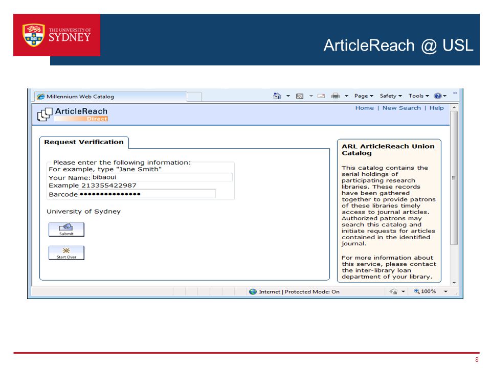The height and width of the screenshot is (368, 491).
Task: Follow the New Search link
Action: pyautogui.click(x=401, y=108)
